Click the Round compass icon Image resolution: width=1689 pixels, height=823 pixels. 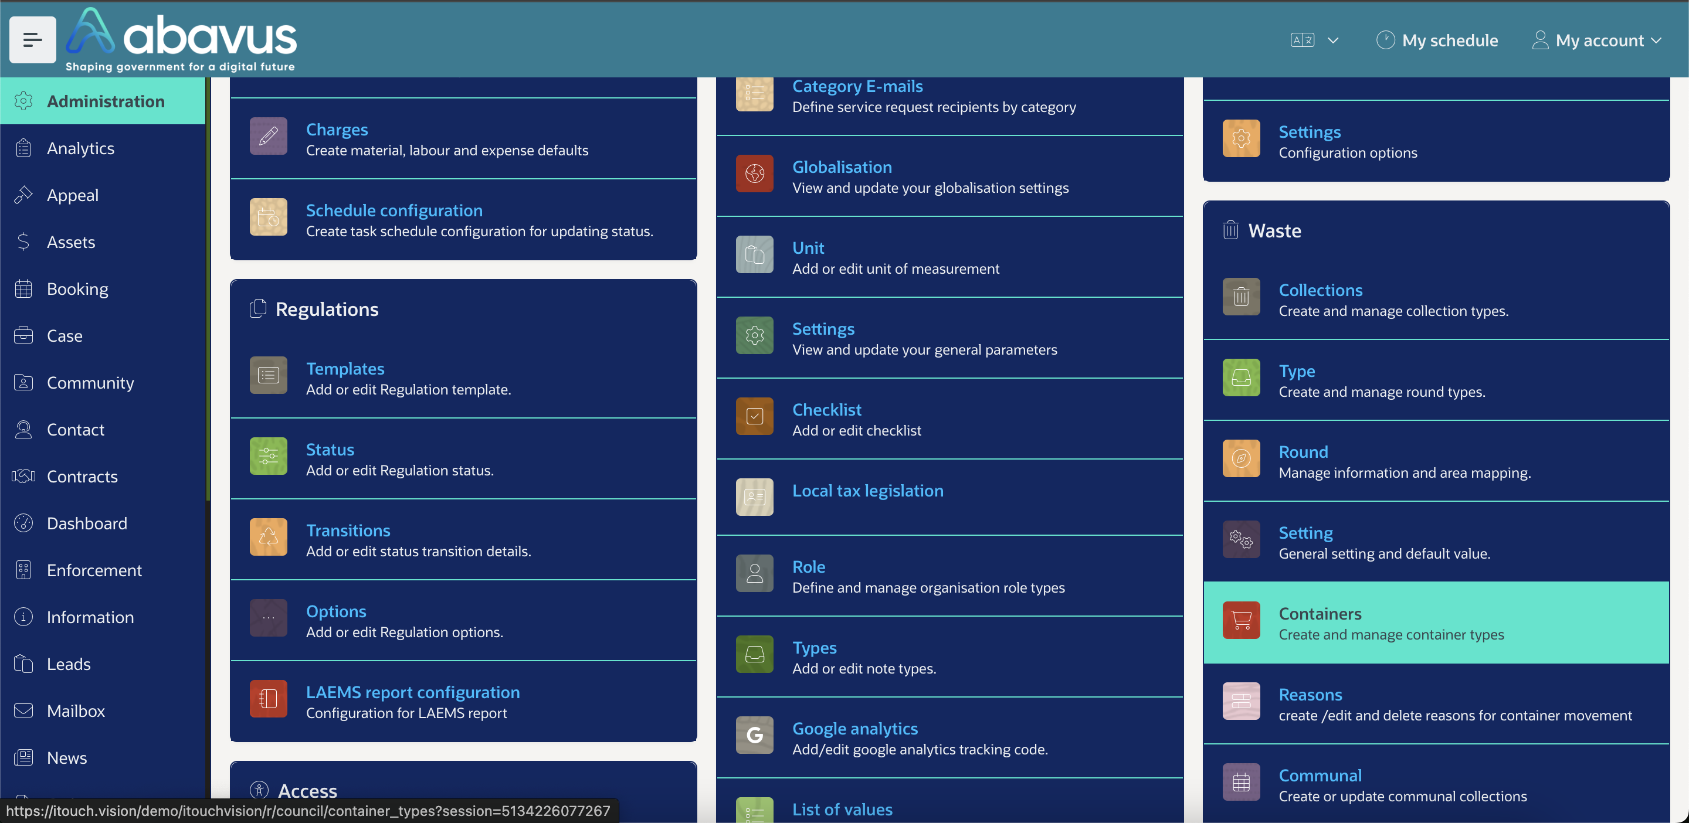pyautogui.click(x=1240, y=458)
